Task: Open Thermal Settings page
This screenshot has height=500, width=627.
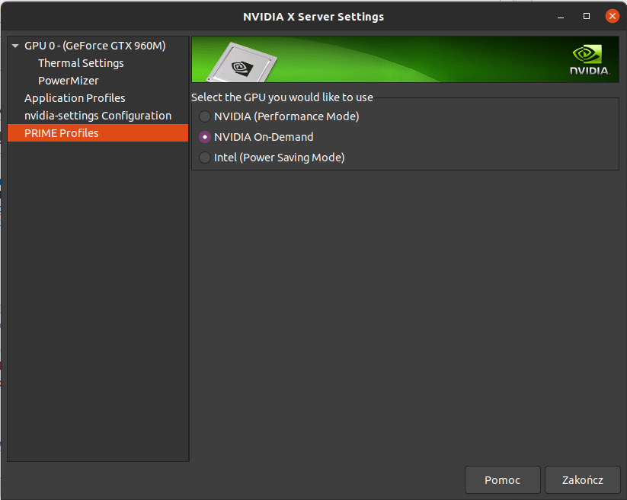Action: point(81,63)
